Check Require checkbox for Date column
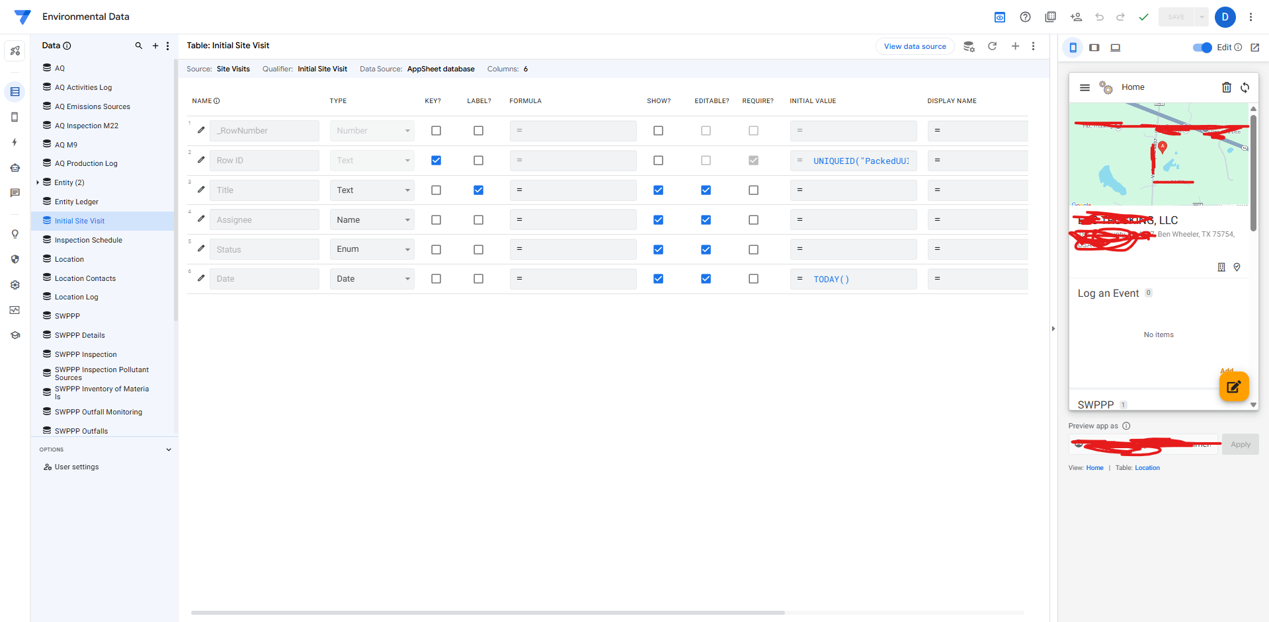Image resolution: width=1269 pixels, height=622 pixels. (x=753, y=279)
